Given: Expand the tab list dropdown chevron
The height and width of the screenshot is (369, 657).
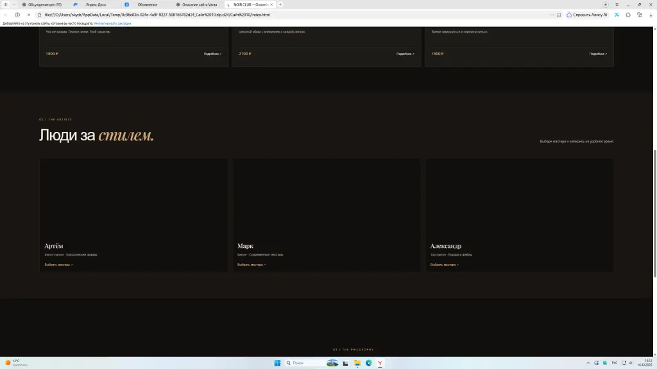Looking at the screenshot, I should tap(14, 4).
